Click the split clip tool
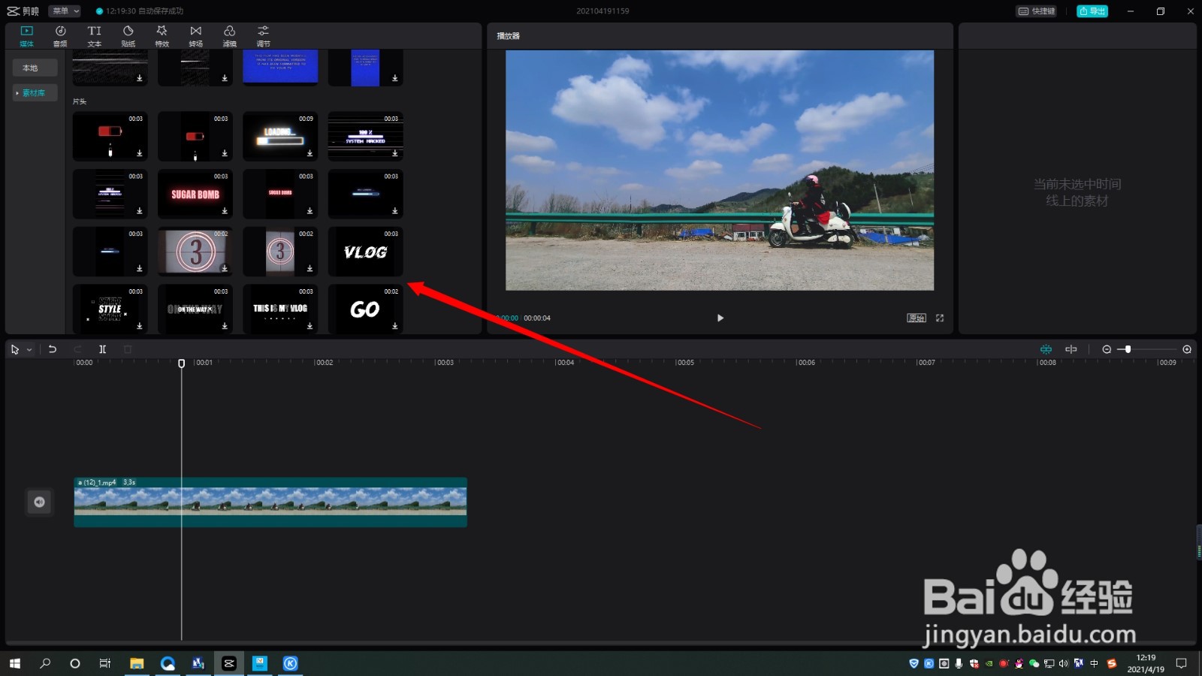 coord(103,349)
